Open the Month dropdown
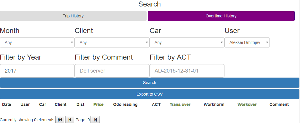 (x=37, y=42)
